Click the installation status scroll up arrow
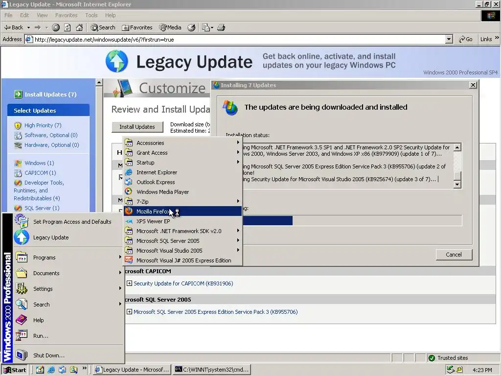501x376 pixels. (457, 147)
